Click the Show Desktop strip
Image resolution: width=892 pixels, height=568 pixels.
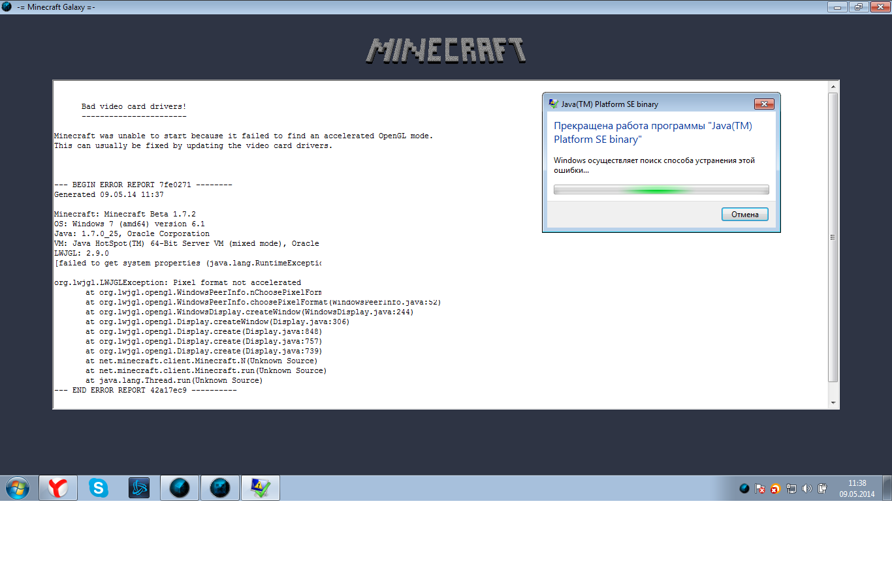[x=887, y=488]
